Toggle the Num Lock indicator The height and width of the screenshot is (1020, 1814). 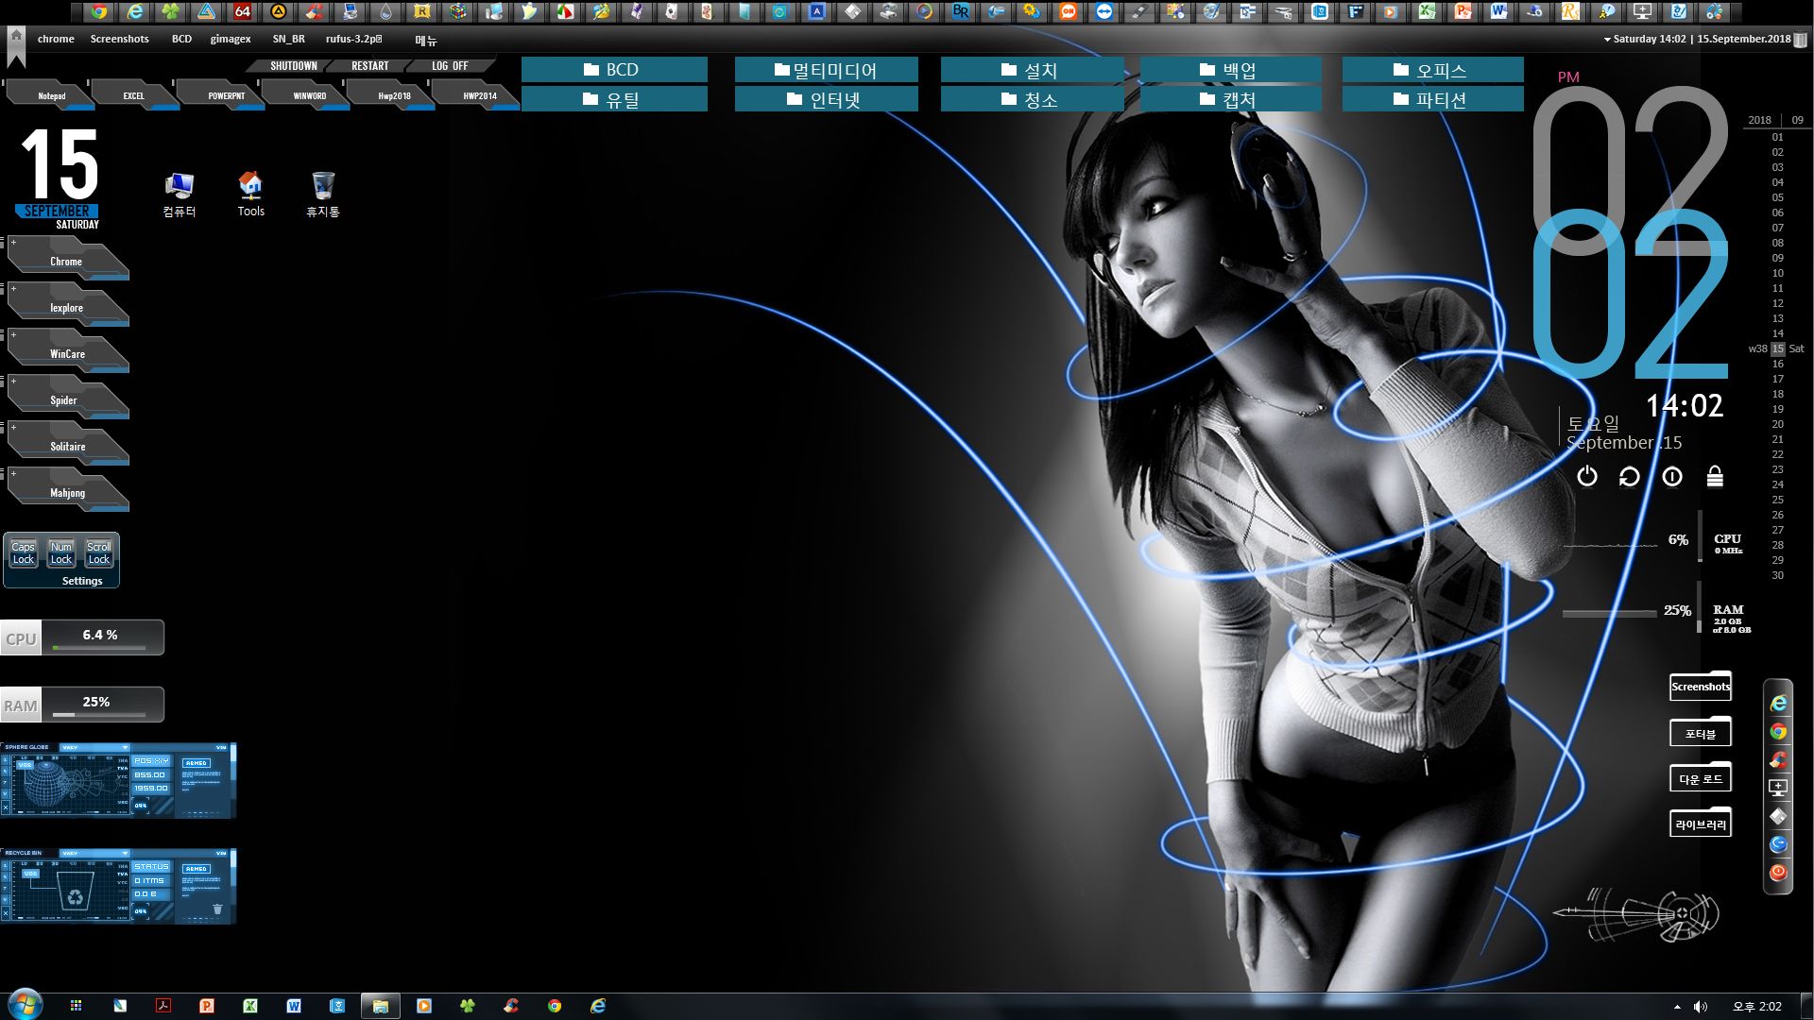(61, 553)
